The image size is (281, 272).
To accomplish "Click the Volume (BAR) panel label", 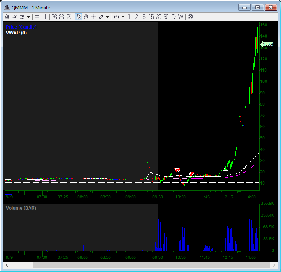I will [x=21, y=208].
